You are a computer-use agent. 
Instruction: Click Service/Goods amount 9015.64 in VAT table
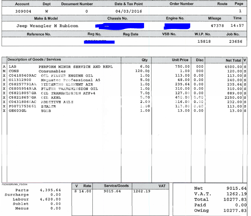click(112, 191)
